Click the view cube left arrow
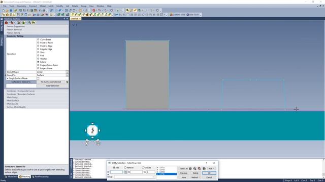Viewport: 325px width, 182px height. (x=85, y=130)
